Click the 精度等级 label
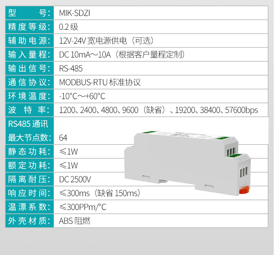 tap(29, 27)
